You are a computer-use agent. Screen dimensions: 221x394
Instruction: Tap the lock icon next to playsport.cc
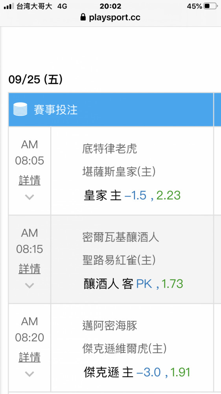pos(83,17)
